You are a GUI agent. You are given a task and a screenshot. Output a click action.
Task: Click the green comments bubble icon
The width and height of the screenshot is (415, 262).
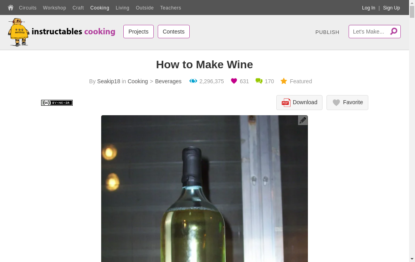[259, 81]
